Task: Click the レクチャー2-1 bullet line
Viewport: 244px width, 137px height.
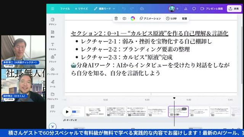Action: (x=146, y=41)
